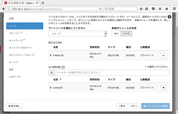Click the magnifier icon beside the filter field

52,73
